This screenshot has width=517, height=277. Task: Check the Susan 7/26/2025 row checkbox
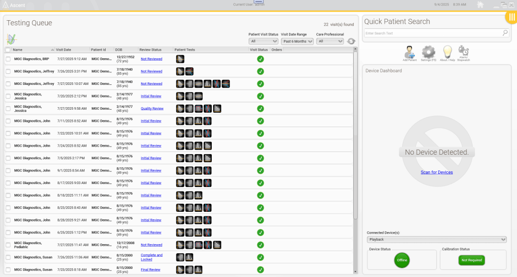pos(8,257)
